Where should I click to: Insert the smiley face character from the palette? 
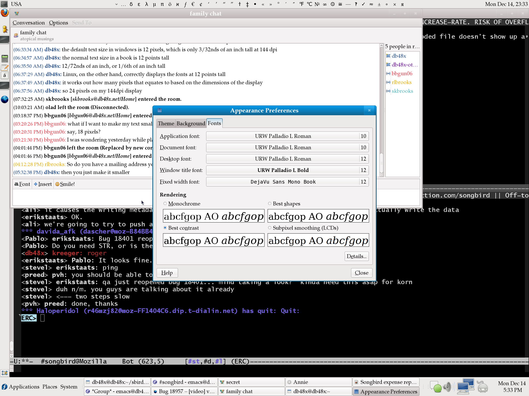[333, 4]
